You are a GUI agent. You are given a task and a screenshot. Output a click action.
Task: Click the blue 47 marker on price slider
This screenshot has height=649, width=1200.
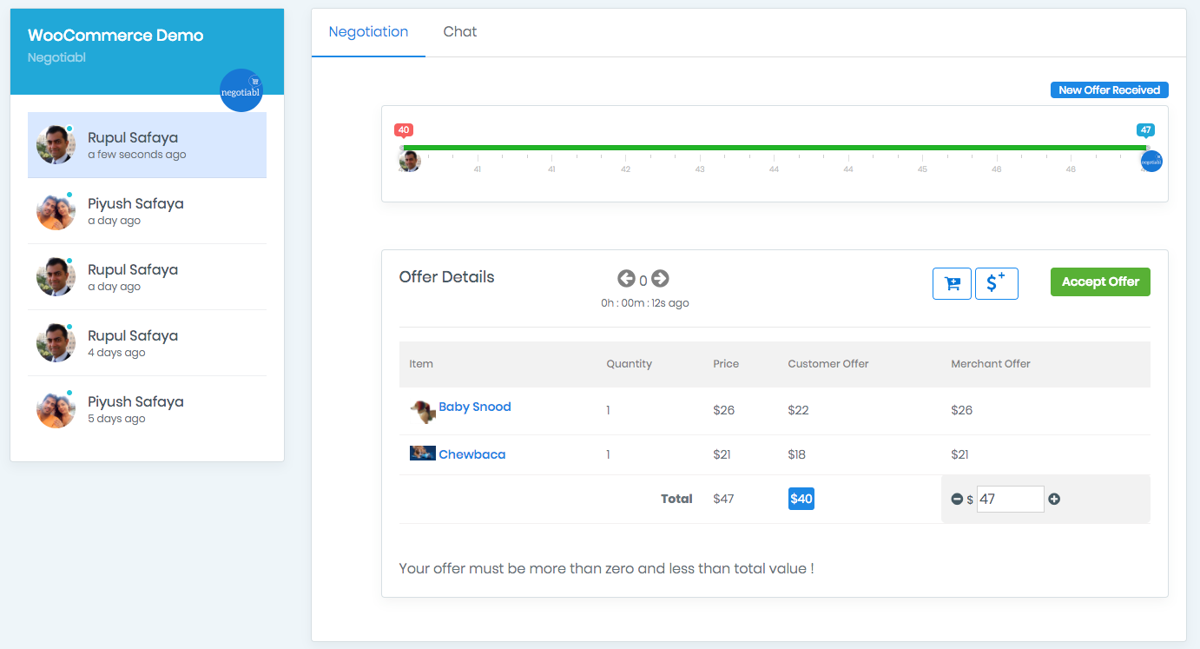1145,130
